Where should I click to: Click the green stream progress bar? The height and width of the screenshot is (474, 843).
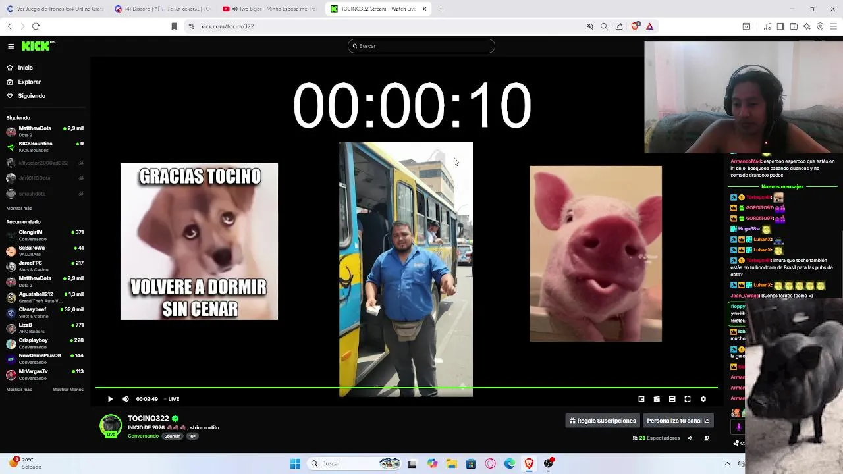click(406, 388)
